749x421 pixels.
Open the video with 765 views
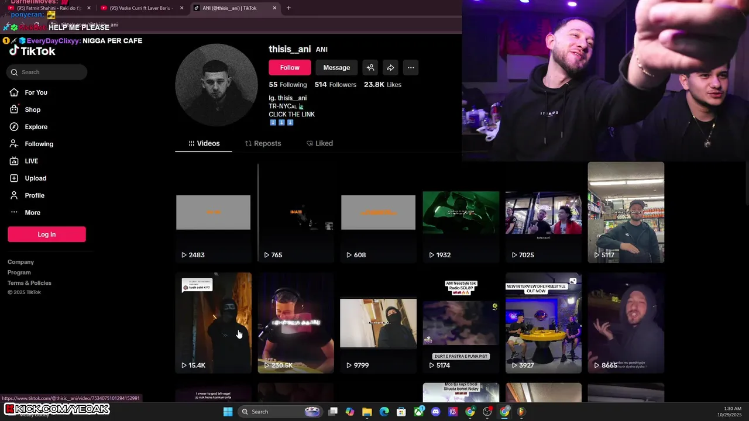point(296,212)
